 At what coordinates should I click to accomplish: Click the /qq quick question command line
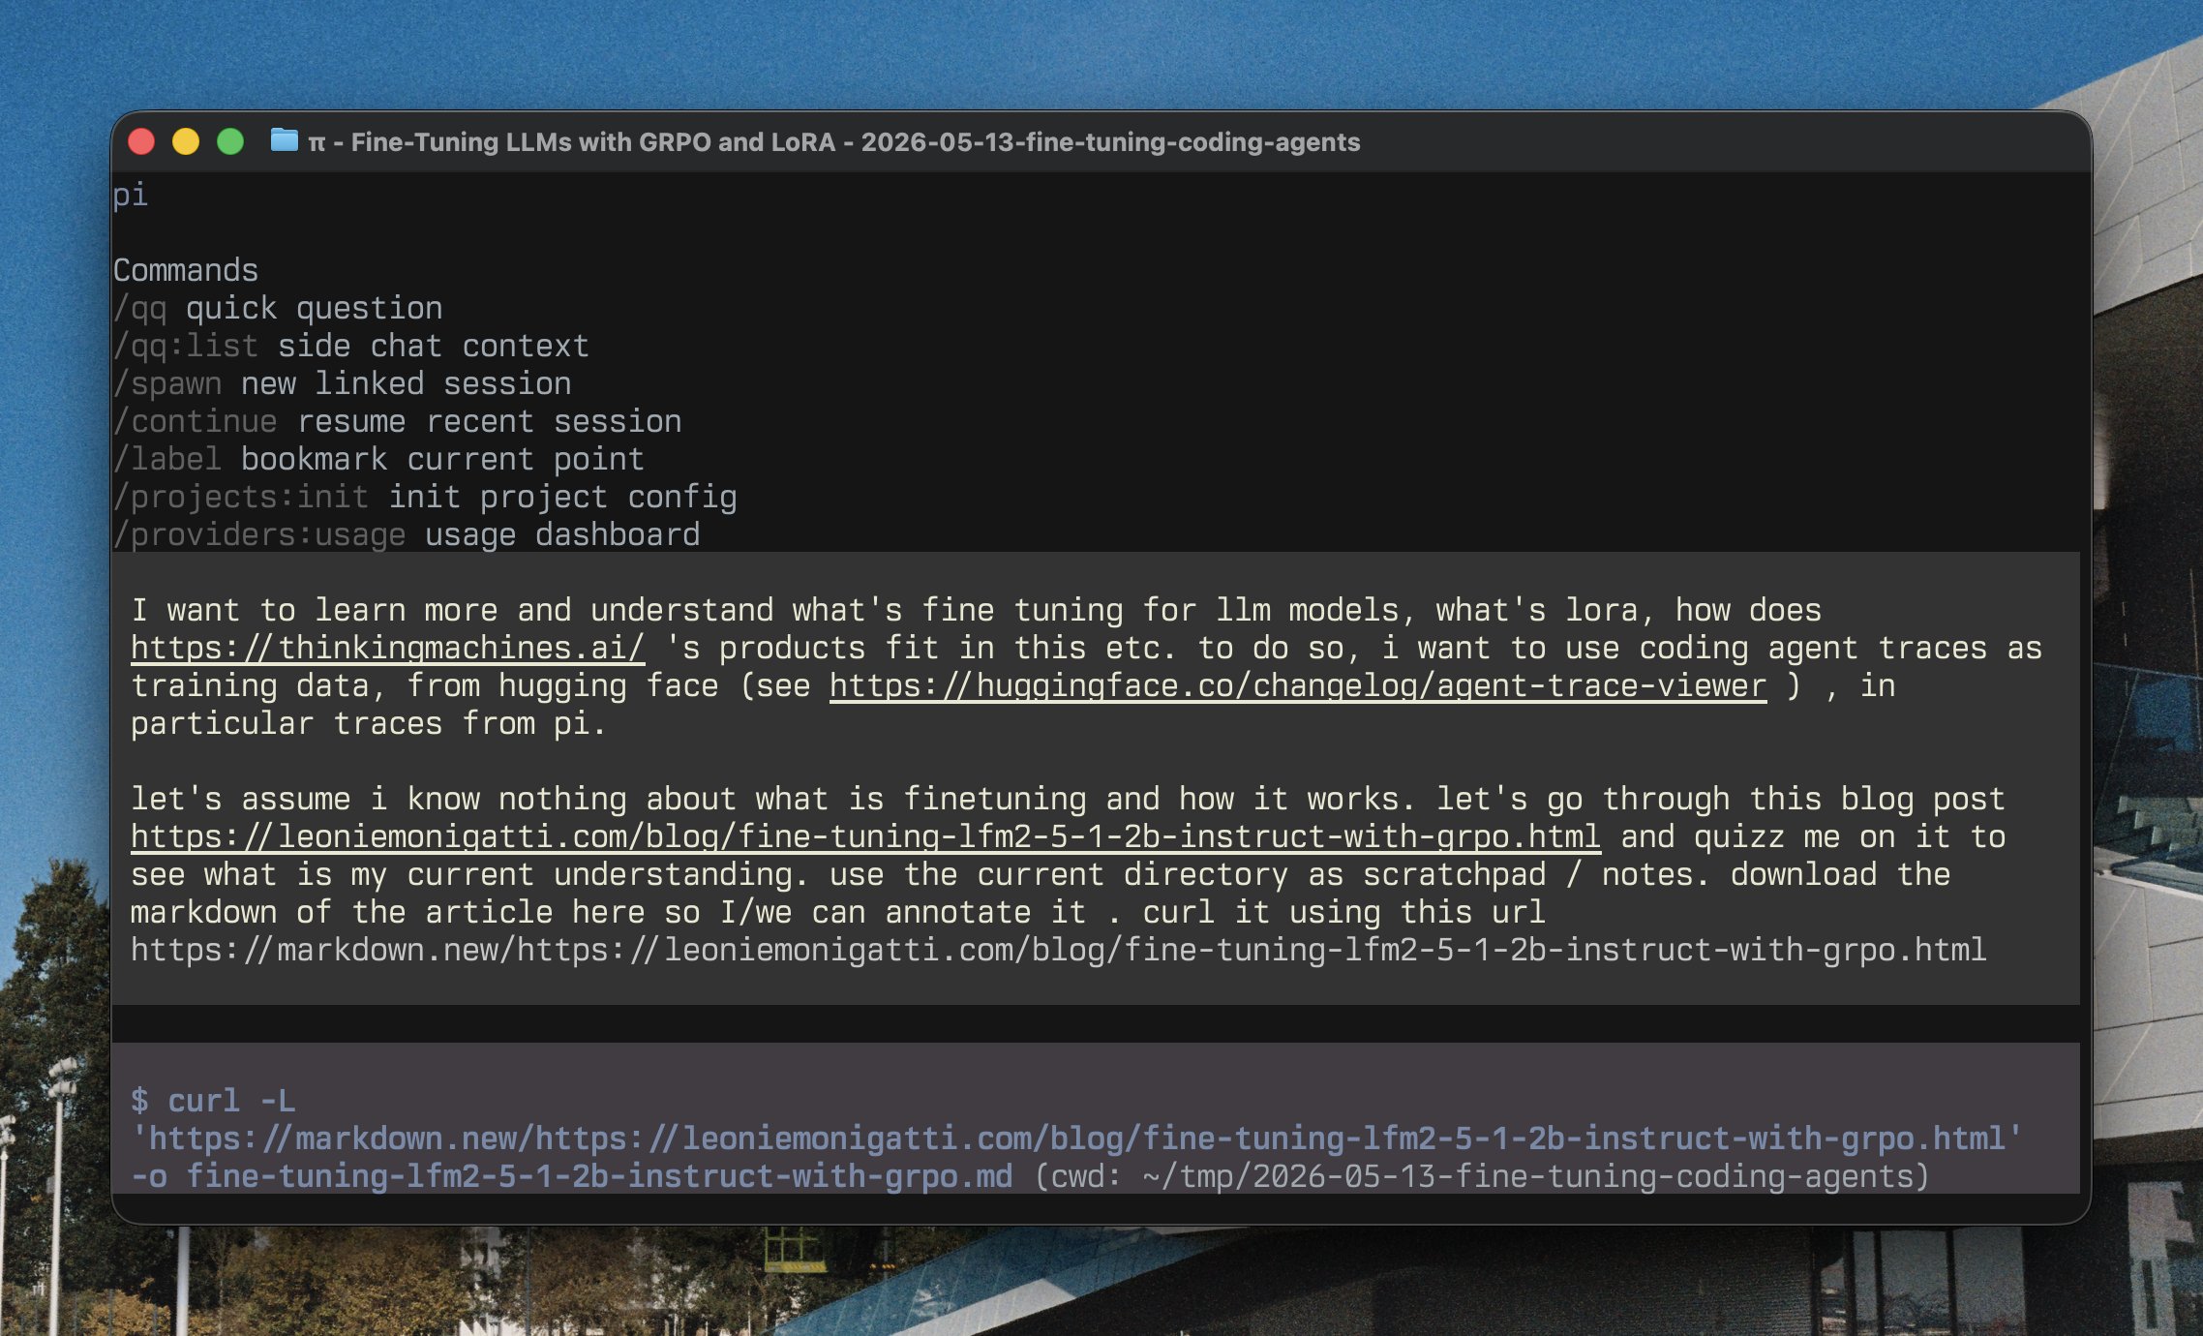[278, 308]
